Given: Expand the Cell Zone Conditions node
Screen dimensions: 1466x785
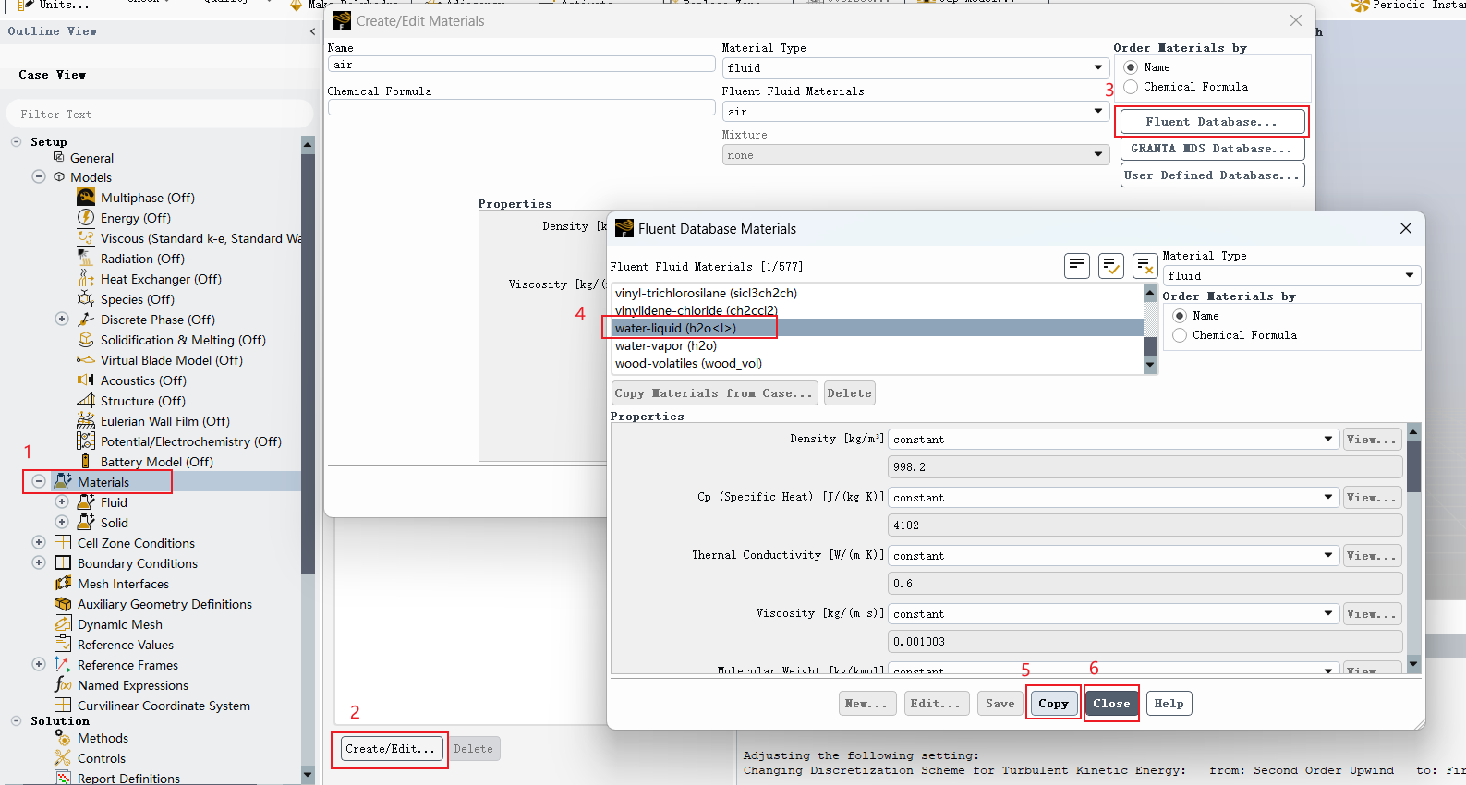Looking at the screenshot, I should (39, 542).
